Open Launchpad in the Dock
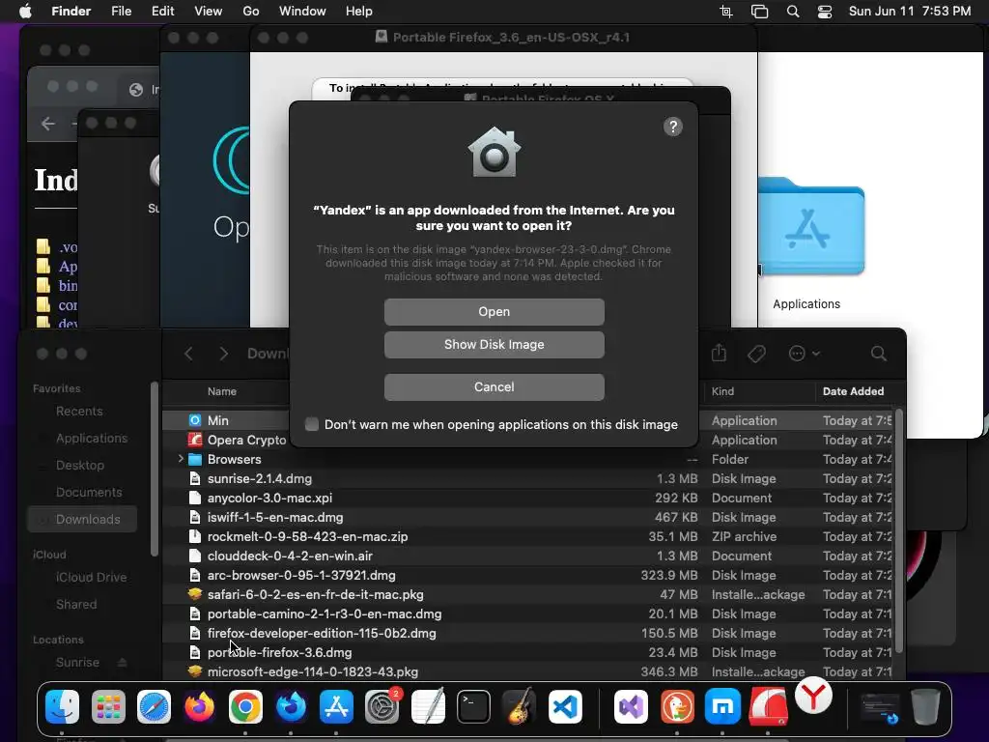Image resolution: width=989 pixels, height=742 pixels. click(108, 706)
